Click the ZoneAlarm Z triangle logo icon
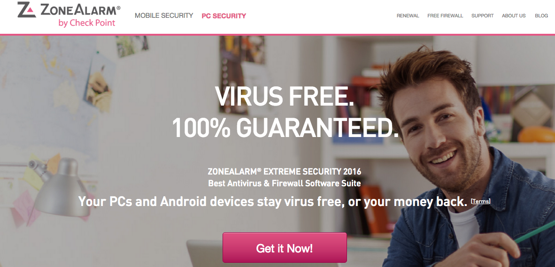This screenshot has width=555, height=267. pyautogui.click(x=27, y=9)
